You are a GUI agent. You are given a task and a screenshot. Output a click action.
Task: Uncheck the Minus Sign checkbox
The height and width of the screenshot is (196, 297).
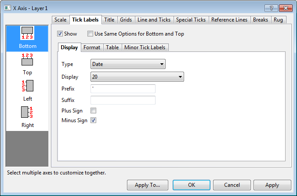tap(93, 120)
